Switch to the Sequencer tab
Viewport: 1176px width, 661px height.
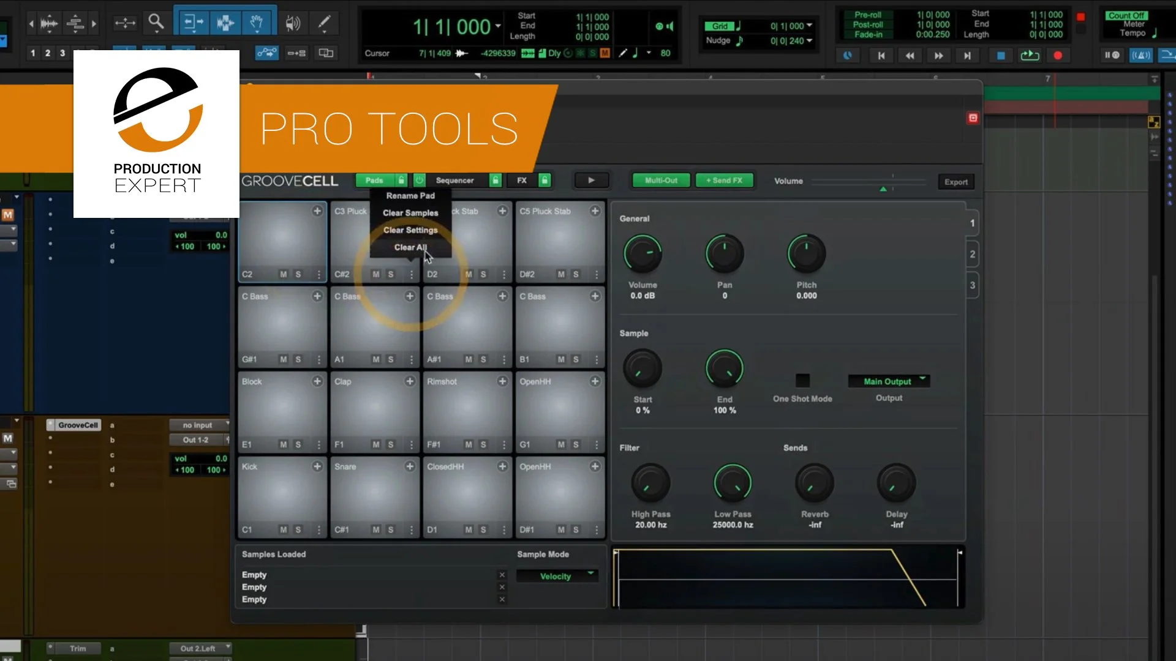click(454, 181)
